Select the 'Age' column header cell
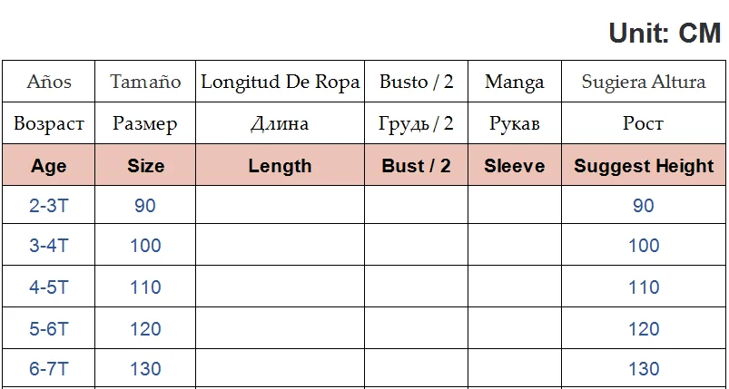The width and height of the screenshot is (729, 389). pyautogui.click(x=49, y=166)
